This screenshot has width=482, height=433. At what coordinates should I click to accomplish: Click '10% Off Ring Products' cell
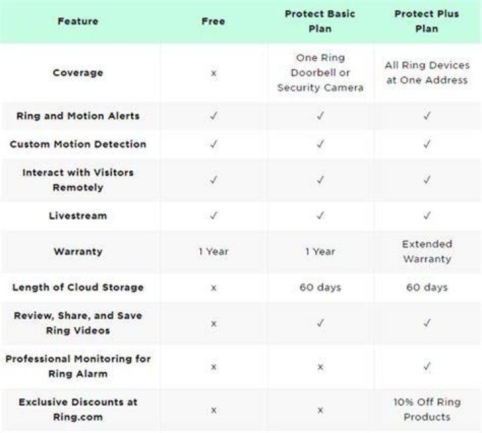427,410
